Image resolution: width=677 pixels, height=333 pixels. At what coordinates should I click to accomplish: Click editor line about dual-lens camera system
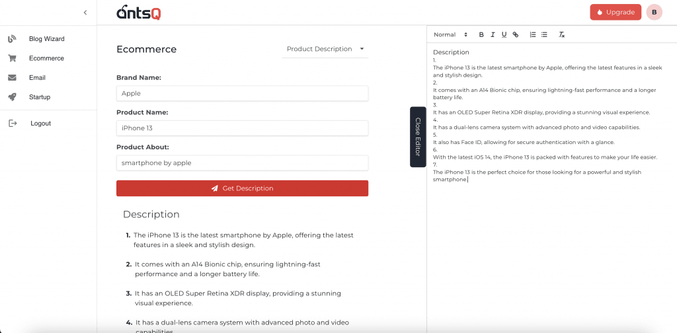[537, 128]
